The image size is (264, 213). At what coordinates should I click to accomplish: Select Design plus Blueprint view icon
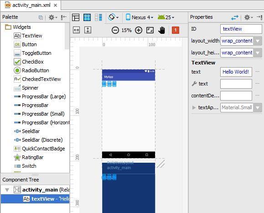(98, 17)
